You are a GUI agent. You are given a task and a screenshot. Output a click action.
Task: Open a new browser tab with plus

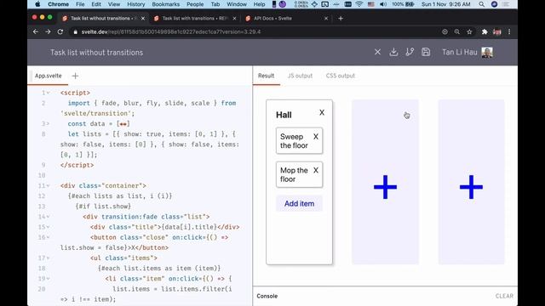[341, 19]
